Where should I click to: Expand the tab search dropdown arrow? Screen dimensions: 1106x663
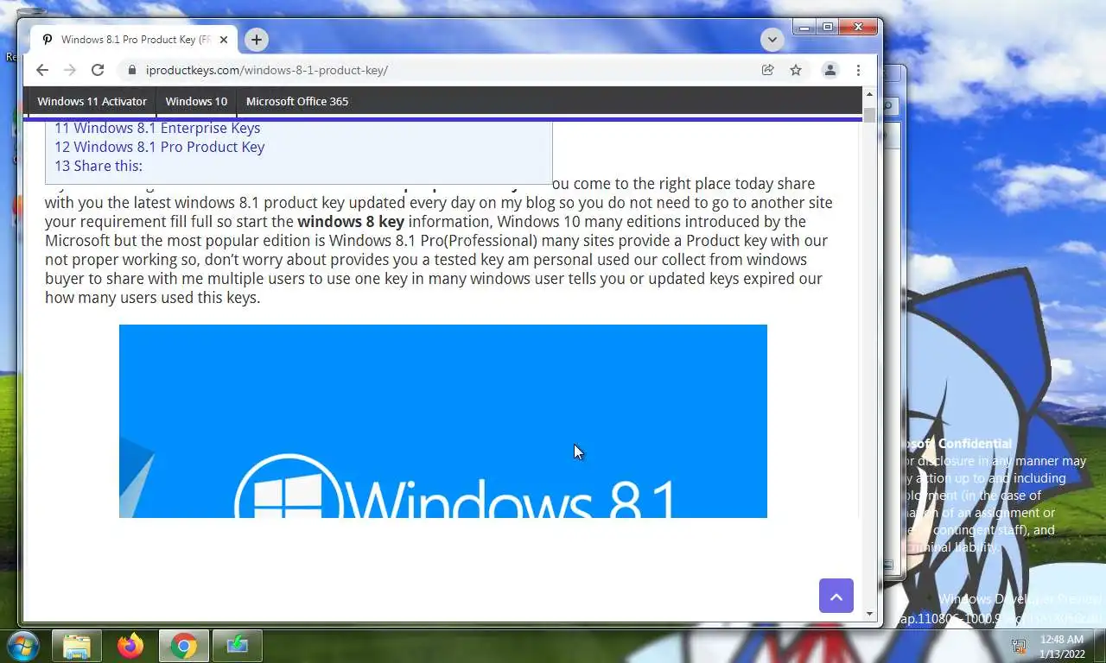[x=772, y=40]
